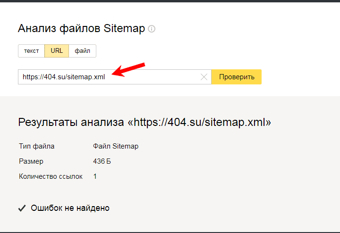Select the Анализ файлов Sitemap heading
The width and height of the screenshot is (340, 233).
click(x=81, y=28)
